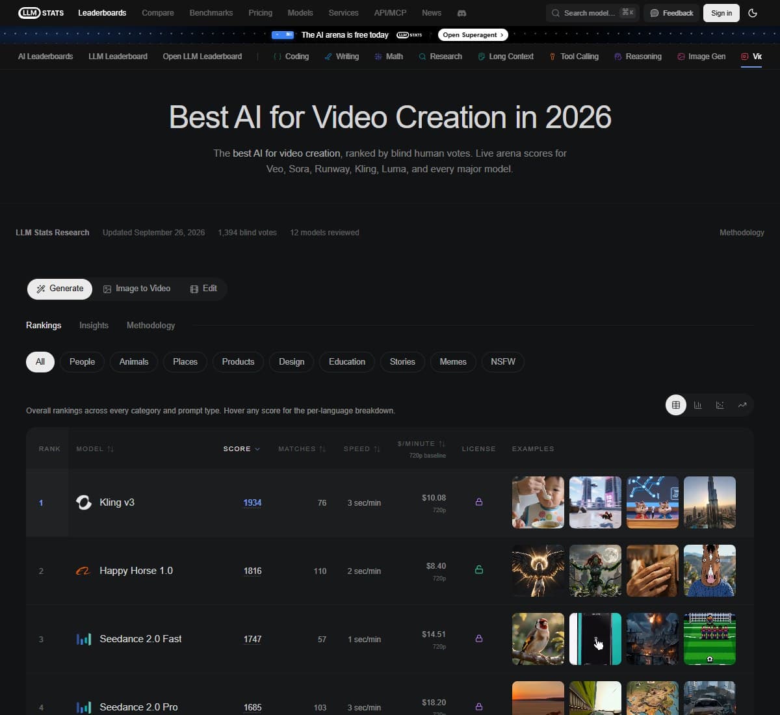The image size is (780, 715).
Task: Click Seedance 2.0 Fast license lock icon
Action: click(x=479, y=638)
